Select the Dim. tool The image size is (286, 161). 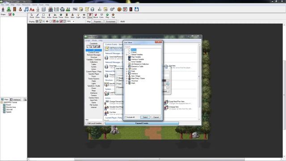[x=43, y=16]
